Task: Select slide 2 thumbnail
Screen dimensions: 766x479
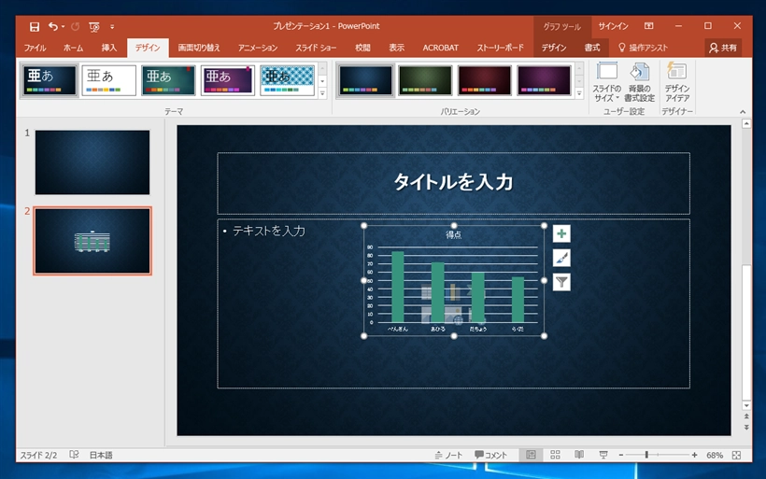Action: (92, 241)
